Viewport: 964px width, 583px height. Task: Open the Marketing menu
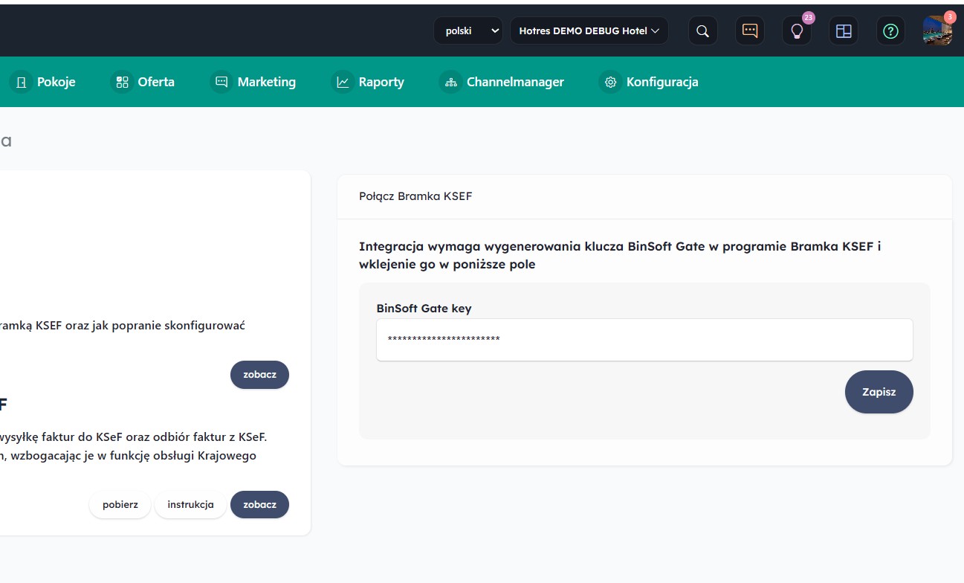[x=255, y=82]
